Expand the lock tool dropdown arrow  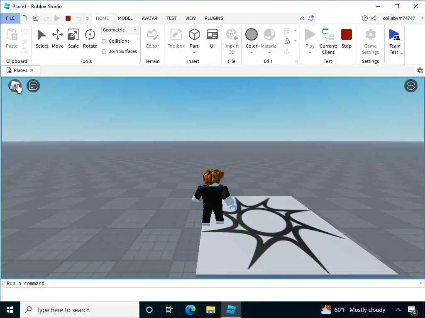295,41
